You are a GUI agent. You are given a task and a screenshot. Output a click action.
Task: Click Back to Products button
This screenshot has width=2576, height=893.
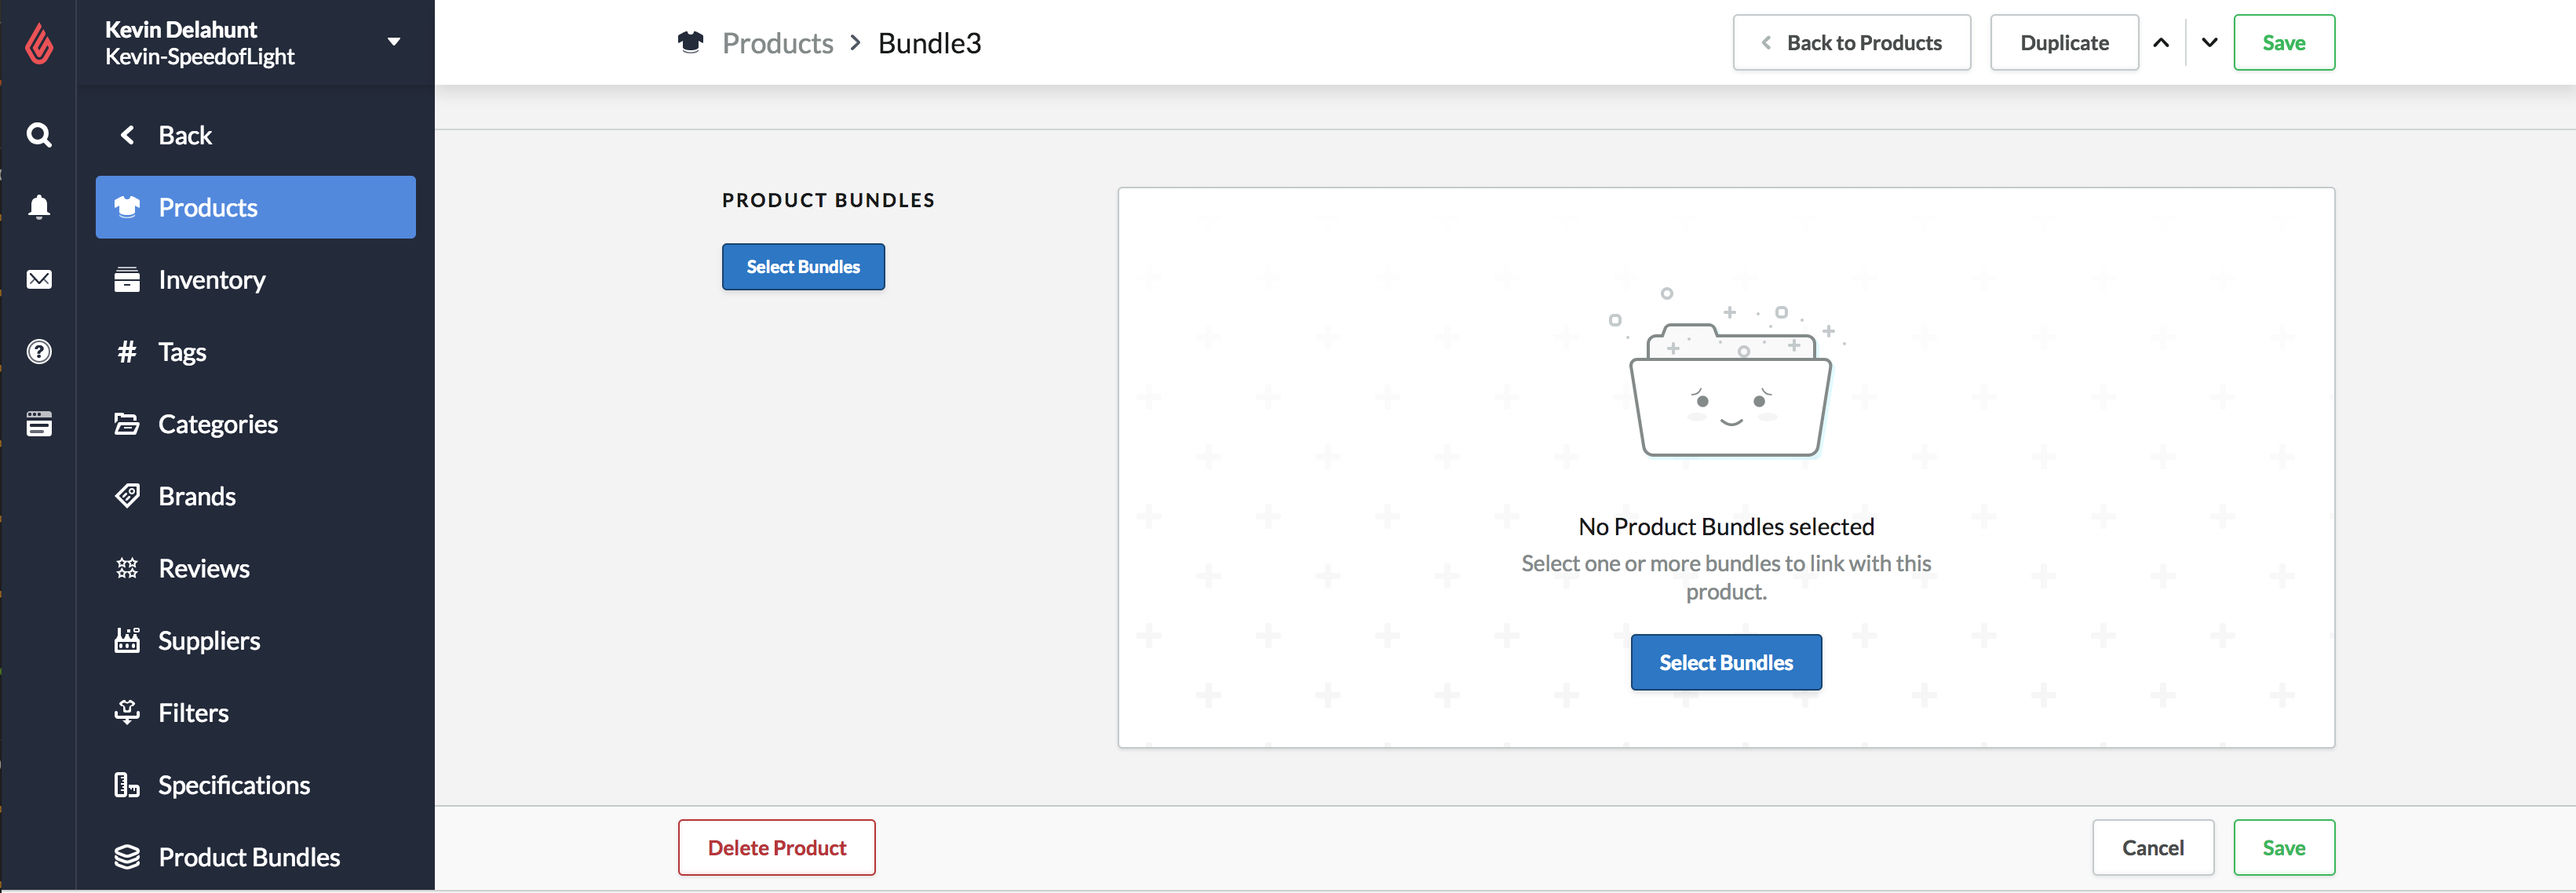pyautogui.click(x=1852, y=42)
